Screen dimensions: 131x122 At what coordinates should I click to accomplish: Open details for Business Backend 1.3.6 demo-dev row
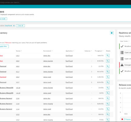[x=108, y=99]
